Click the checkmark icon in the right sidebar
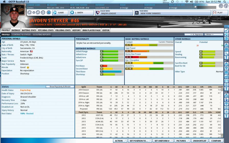The width and height of the screenshot is (229, 143). pos(226,30)
